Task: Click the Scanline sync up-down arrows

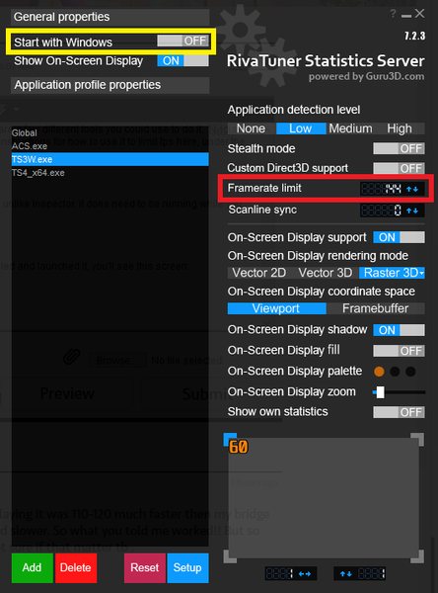Action: [412, 211]
